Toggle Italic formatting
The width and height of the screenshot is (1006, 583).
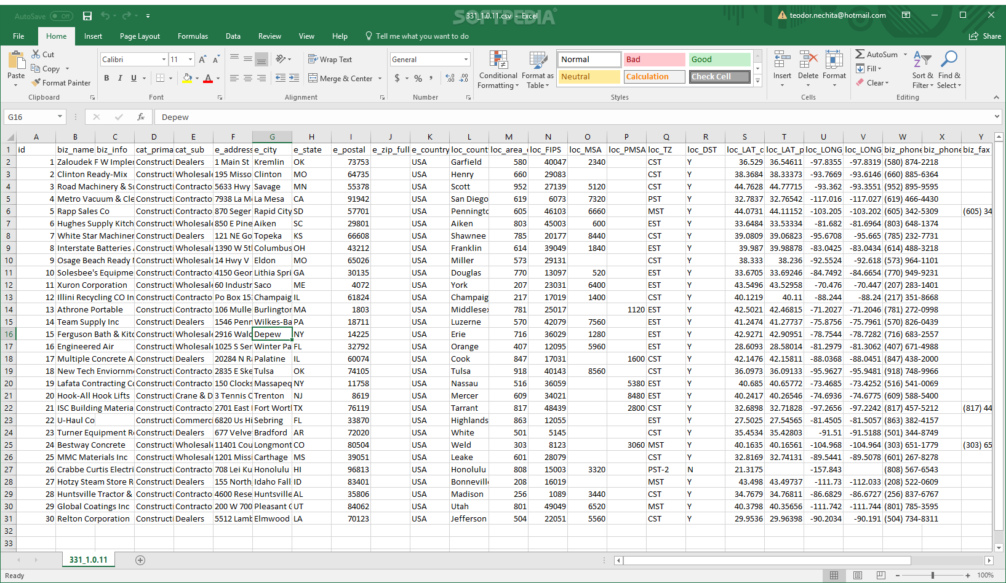pyautogui.click(x=120, y=78)
